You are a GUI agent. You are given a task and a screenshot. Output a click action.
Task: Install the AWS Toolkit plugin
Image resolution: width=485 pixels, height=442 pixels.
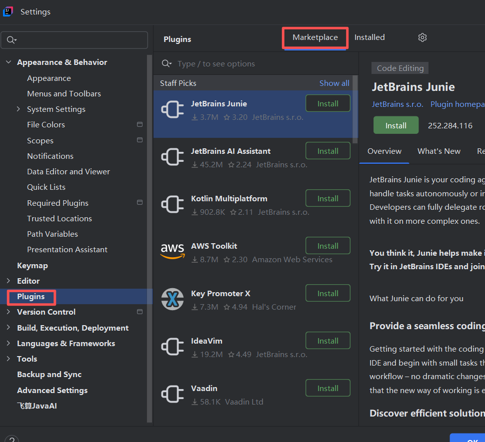pos(328,246)
